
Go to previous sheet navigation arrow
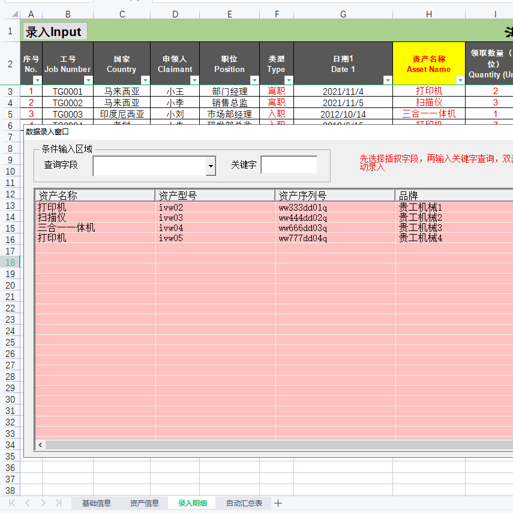pyautogui.click(x=28, y=503)
